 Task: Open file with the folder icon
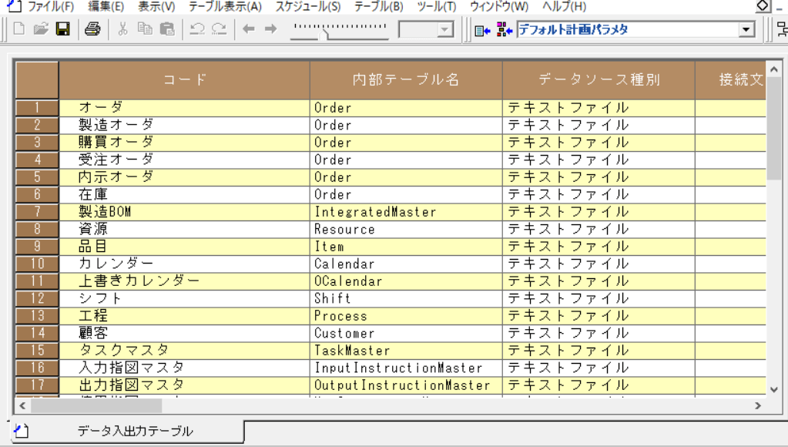tap(41, 29)
